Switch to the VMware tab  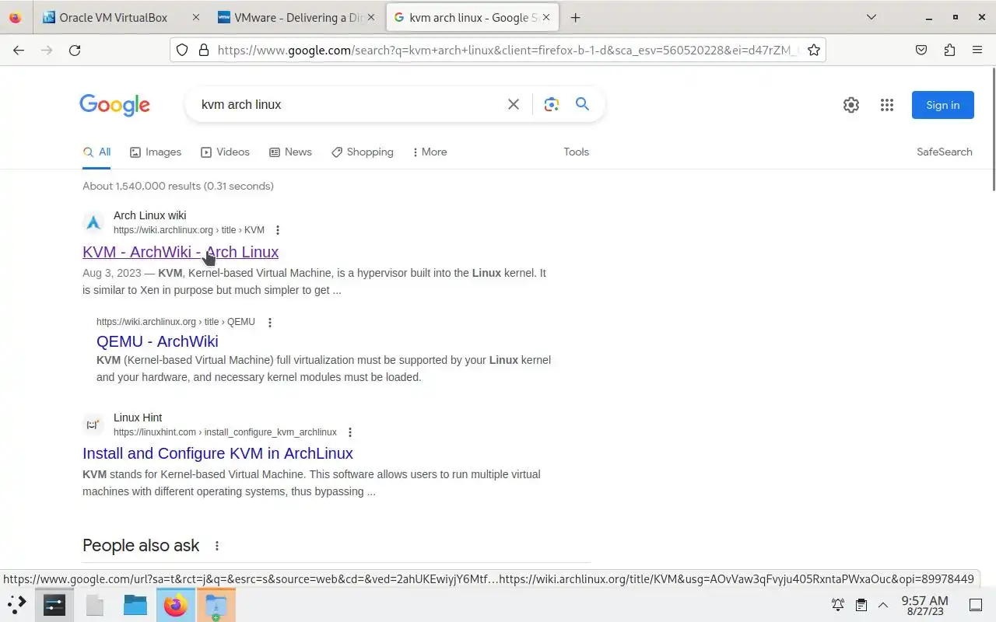click(296, 17)
